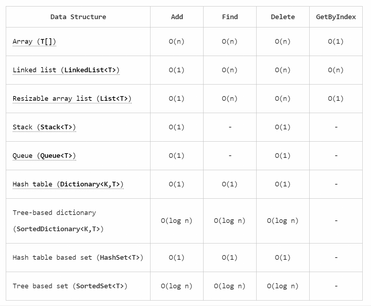The width and height of the screenshot is (371, 306).
Task: Click the SortedDictionary row Find O(log n) cell
Action: 230,221
